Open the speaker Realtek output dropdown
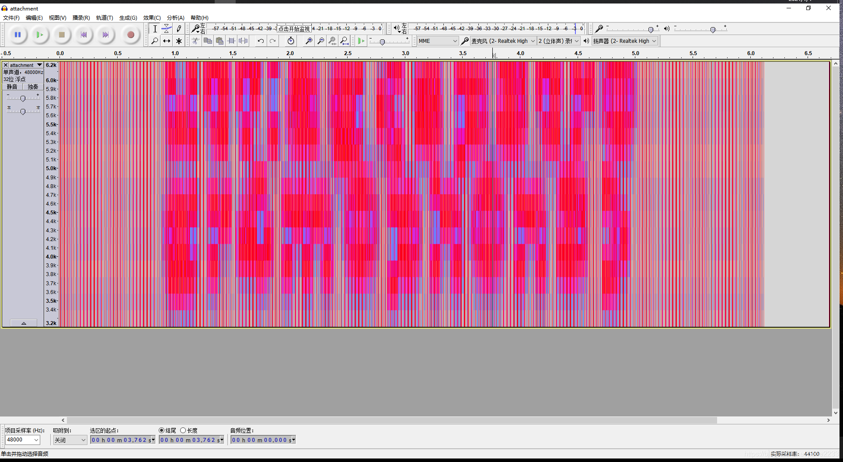The height and width of the screenshot is (462, 843). pyautogui.click(x=625, y=41)
